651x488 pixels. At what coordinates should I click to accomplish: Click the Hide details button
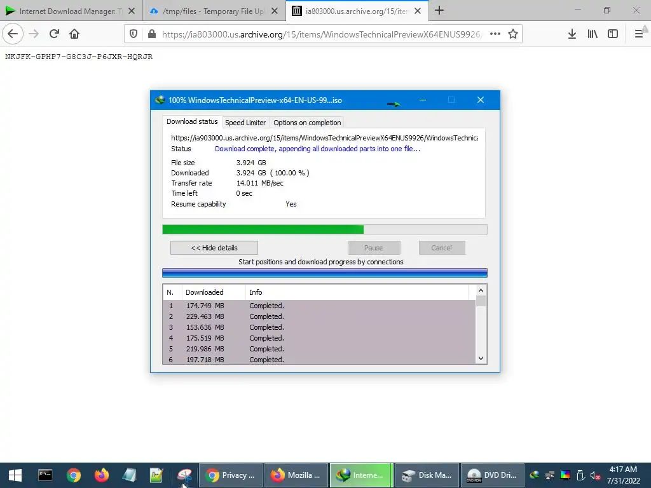[x=214, y=248]
